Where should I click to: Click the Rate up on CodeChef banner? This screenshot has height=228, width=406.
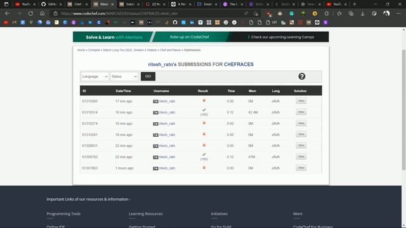pyautogui.click(x=189, y=37)
